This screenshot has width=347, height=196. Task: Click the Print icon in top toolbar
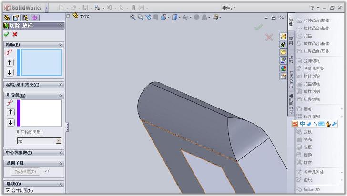tap(97, 8)
